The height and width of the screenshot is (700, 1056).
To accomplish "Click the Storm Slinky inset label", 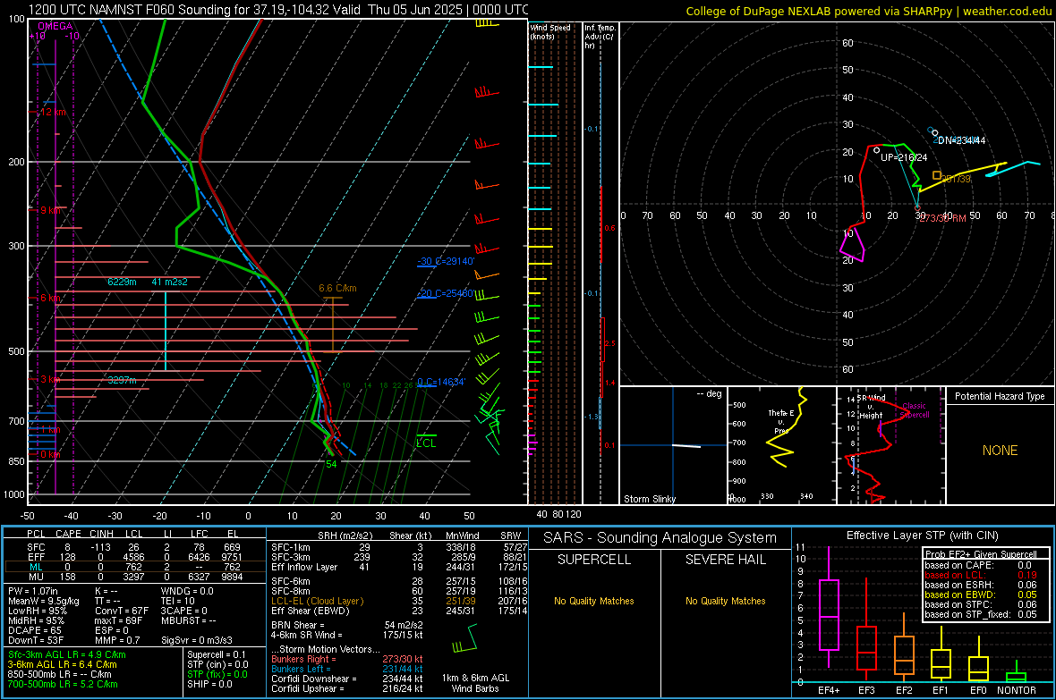I will click(649, 499).
